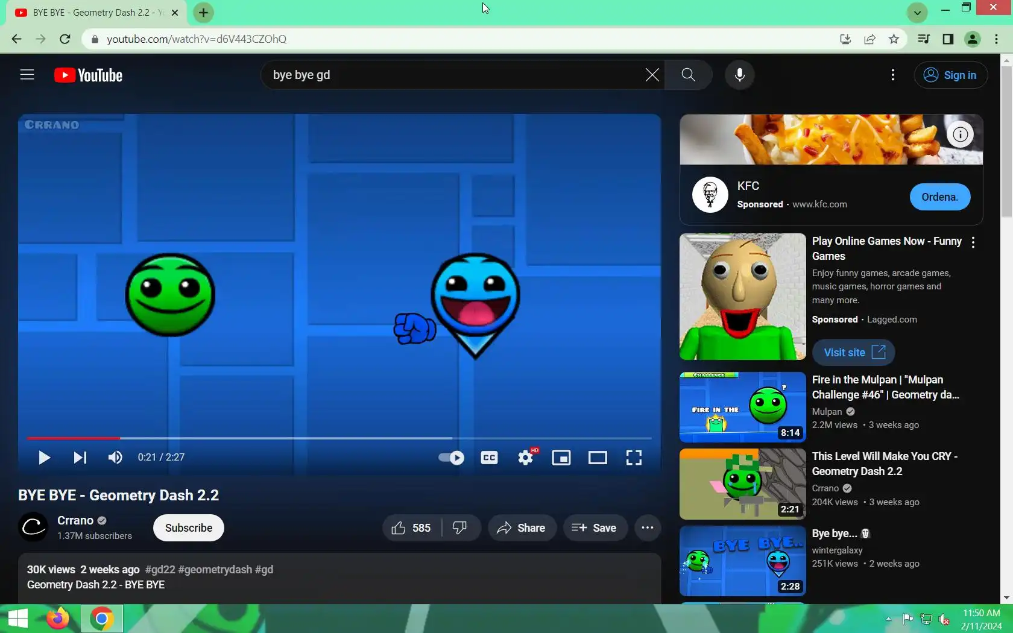This screenshot has width=1013, height=633.
Task: Click the #geometrydash hashtag
Action: point(215,570)
